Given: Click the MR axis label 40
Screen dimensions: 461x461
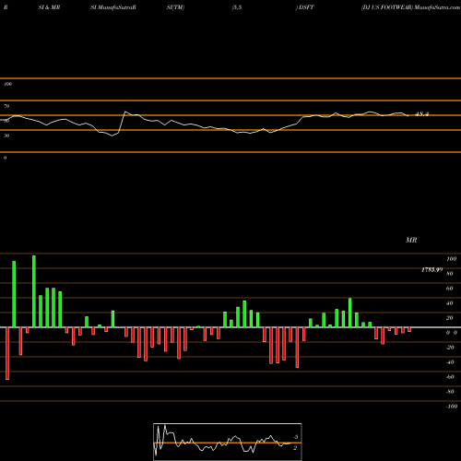Looking at the screenshot, I should coord(449,303).
